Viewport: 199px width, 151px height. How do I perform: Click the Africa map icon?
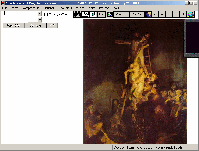(x=148, y=14)
